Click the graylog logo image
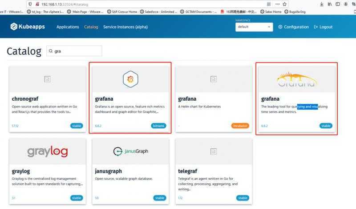 [48, 151]
